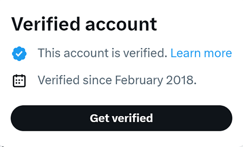Click the word 'account' in the heading

point(121,24)
